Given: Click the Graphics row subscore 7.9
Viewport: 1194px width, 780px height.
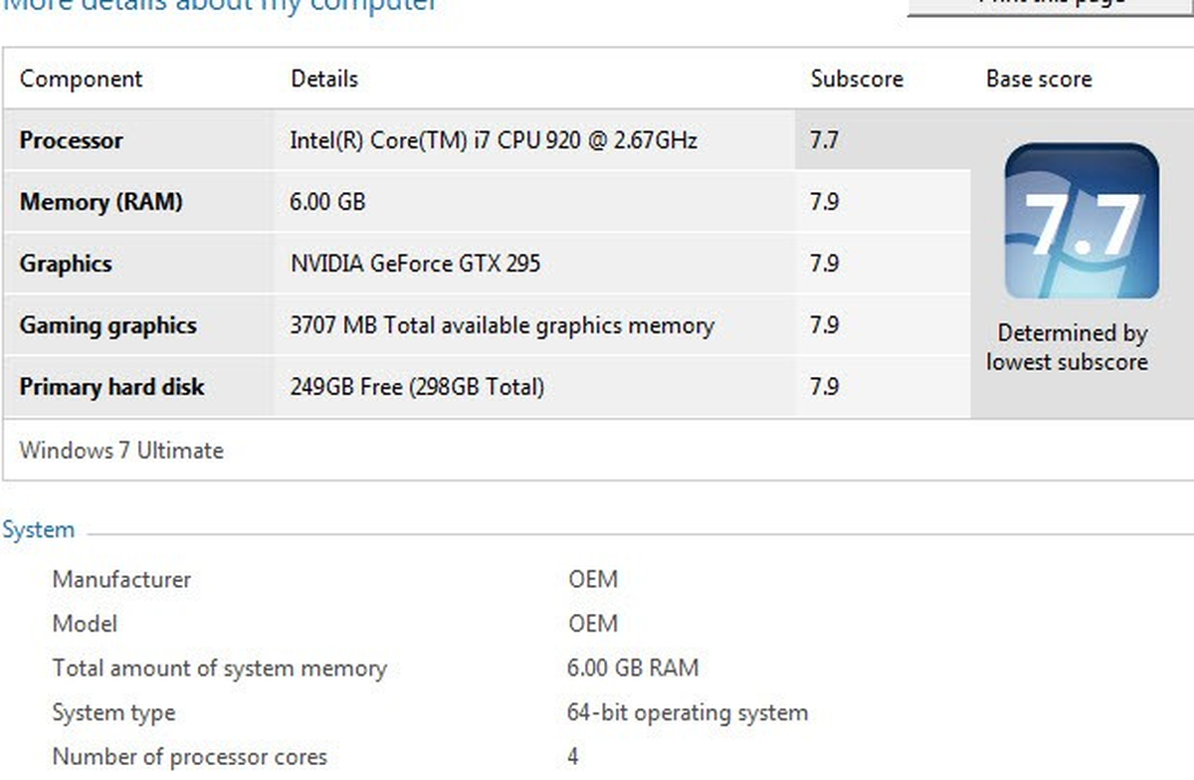Looking at the screenshot, I should tap(824, 264).
